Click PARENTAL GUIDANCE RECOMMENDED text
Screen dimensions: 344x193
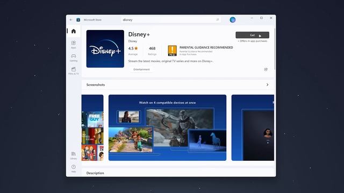point(206,48)
